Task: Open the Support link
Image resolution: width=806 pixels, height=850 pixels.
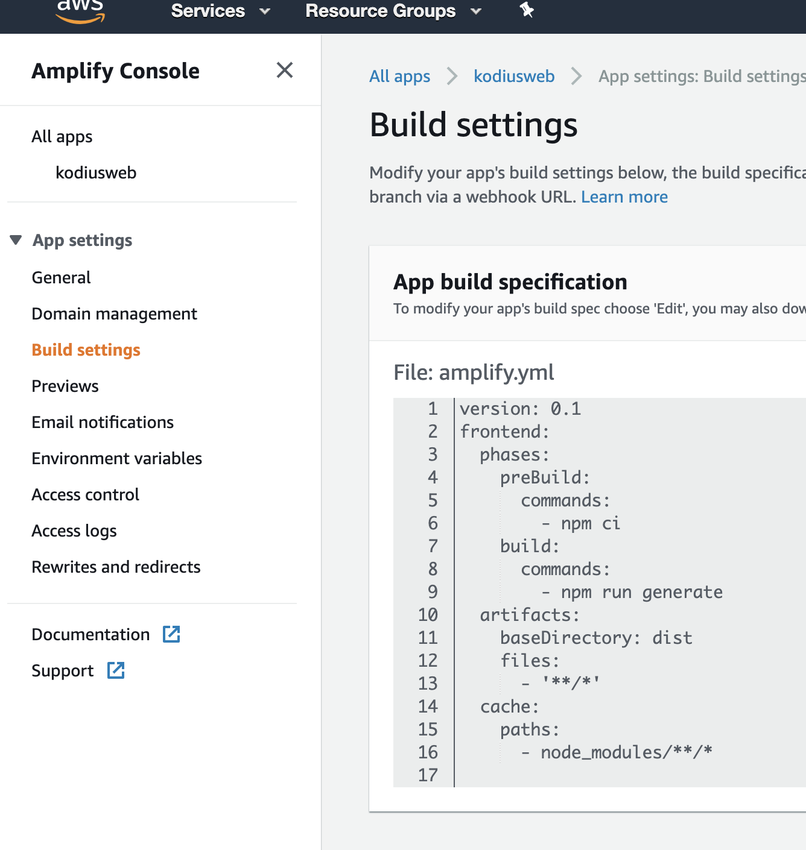Action: (63, 671)
